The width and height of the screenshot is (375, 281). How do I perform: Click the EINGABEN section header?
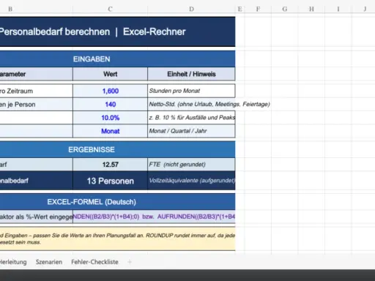[x=117, y=59]
